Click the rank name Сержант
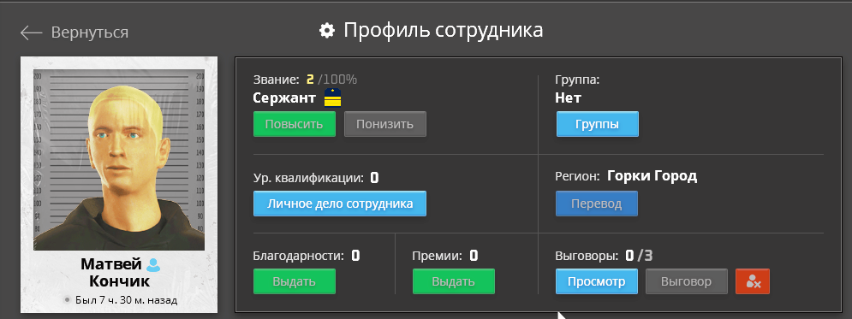Screen dimensions: 852x319 283,97
